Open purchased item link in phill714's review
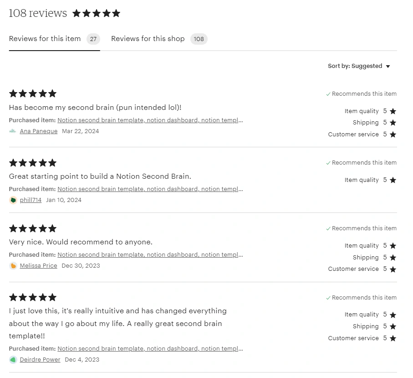This screenshot has width=413, height=378. tap(150, 189)
